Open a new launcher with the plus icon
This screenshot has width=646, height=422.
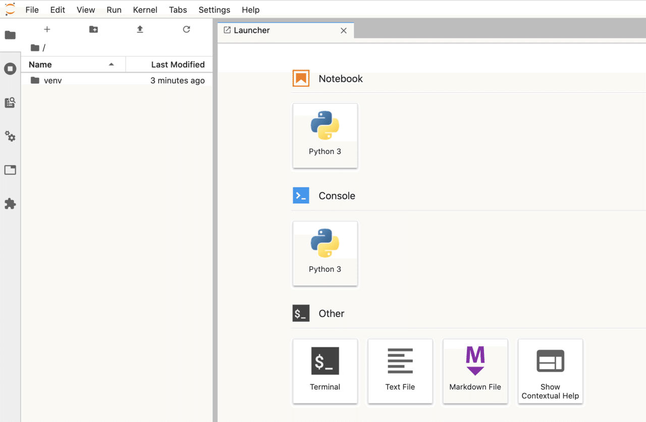47,29
